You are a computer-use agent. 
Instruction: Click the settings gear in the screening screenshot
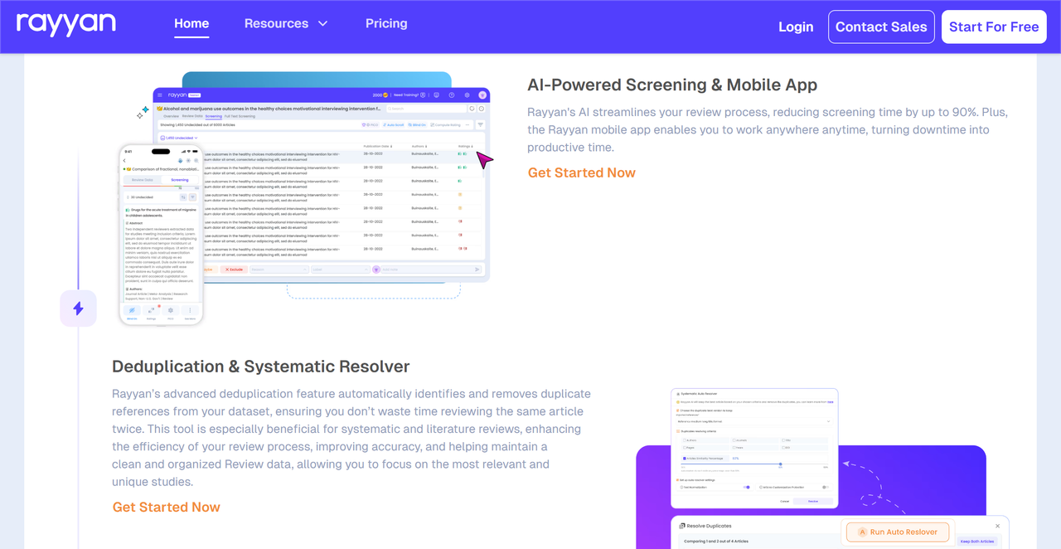(467, 95)
